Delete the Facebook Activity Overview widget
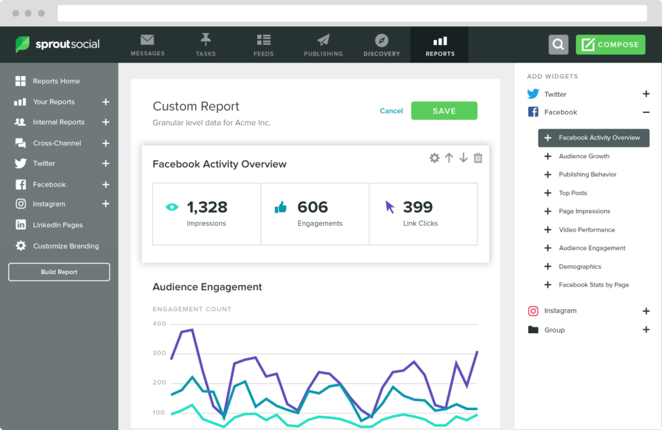Screen dimensions: 662x430 (x=478, y=157)
